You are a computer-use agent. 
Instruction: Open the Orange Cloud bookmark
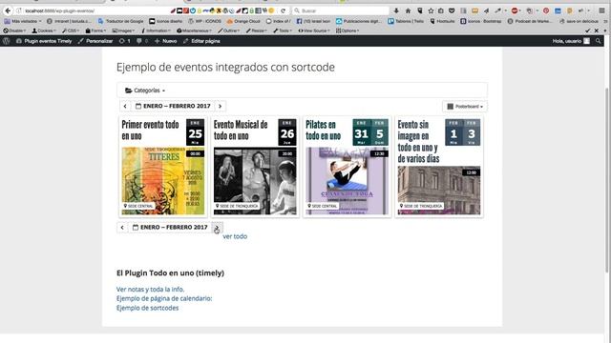[x=243, y=21]
